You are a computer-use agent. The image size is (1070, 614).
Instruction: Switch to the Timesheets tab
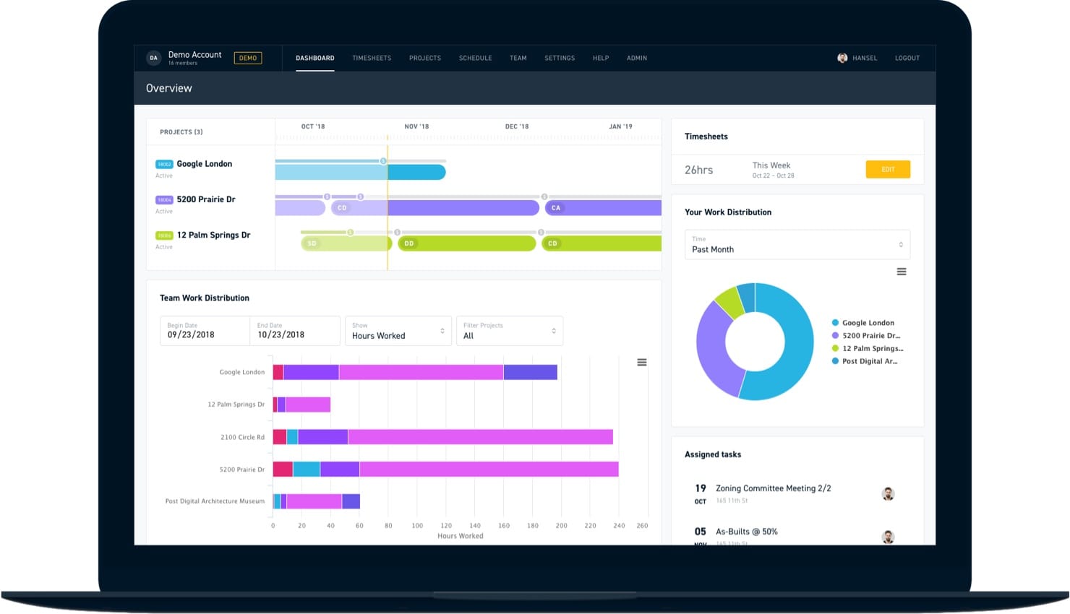(372, 58)
